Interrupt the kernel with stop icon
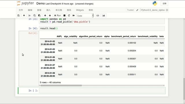This screenshot has width=185, height=104. (x=64, y=15)
